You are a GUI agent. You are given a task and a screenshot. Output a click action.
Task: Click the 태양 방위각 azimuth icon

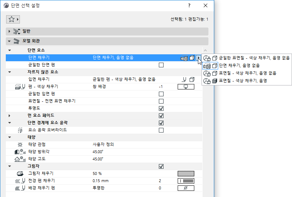tap(20, 152)
